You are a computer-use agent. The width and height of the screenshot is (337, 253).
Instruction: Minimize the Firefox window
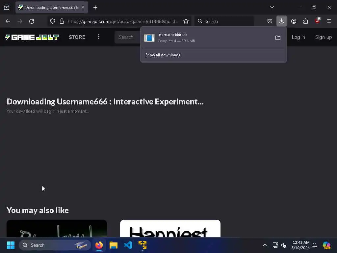coord(299,7)
